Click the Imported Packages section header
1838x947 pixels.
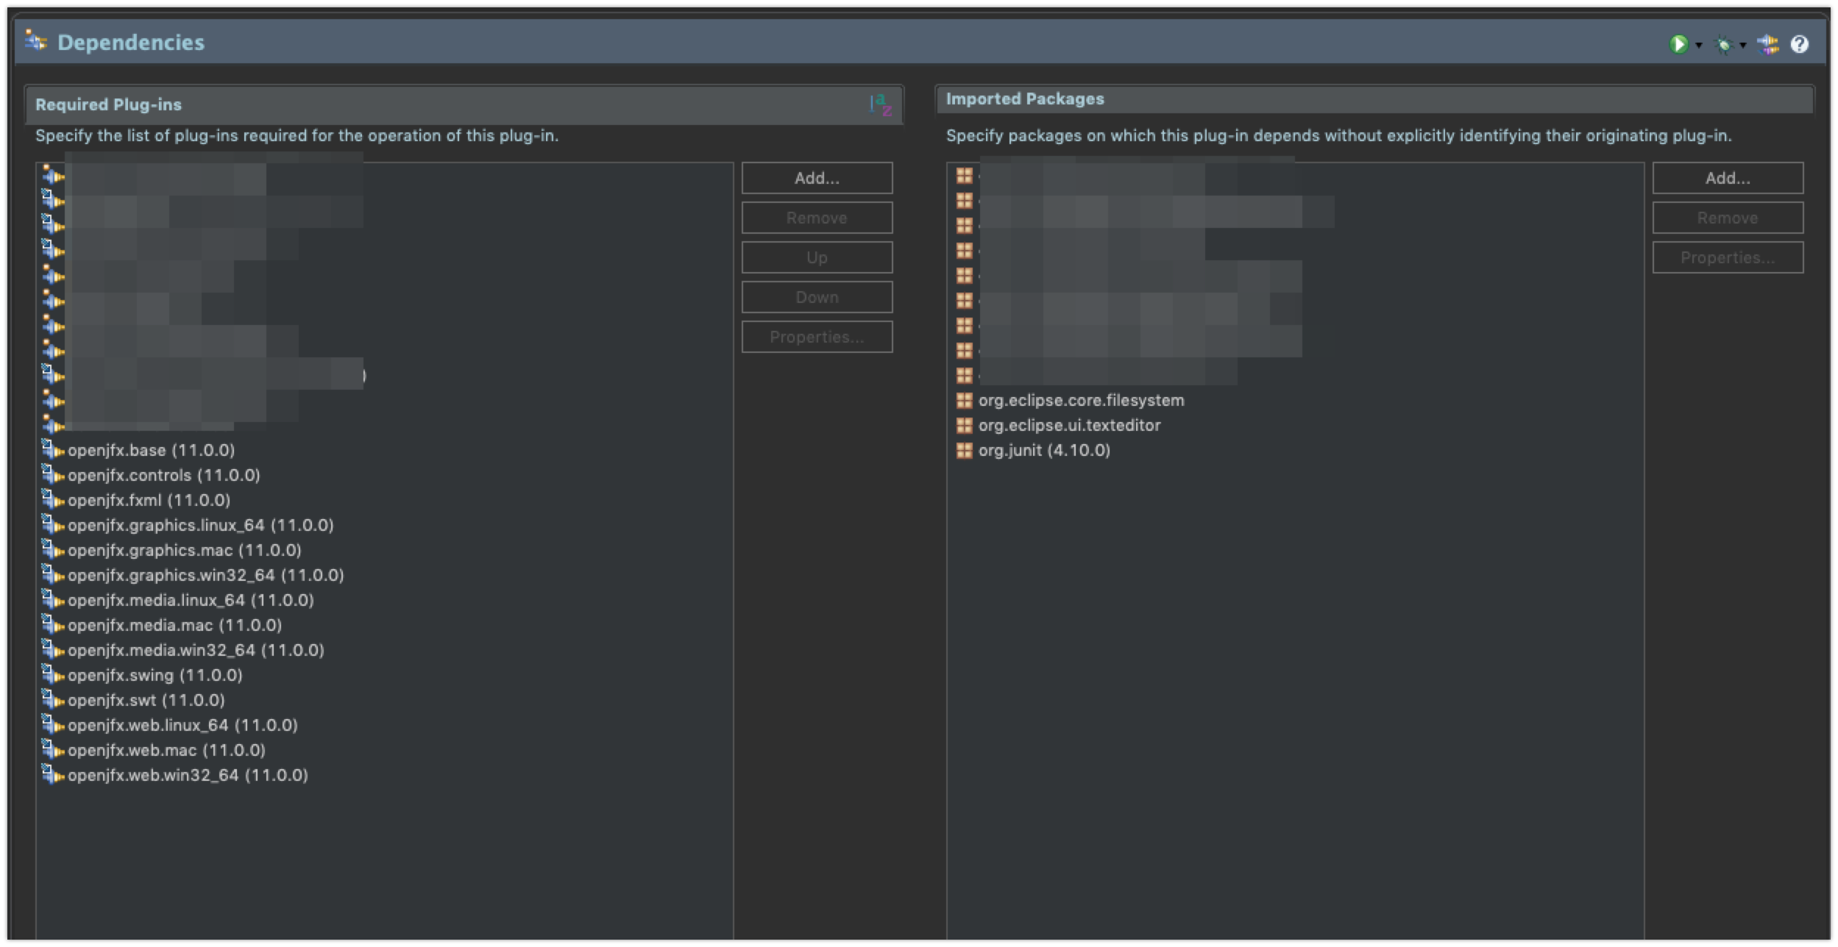1025,99
